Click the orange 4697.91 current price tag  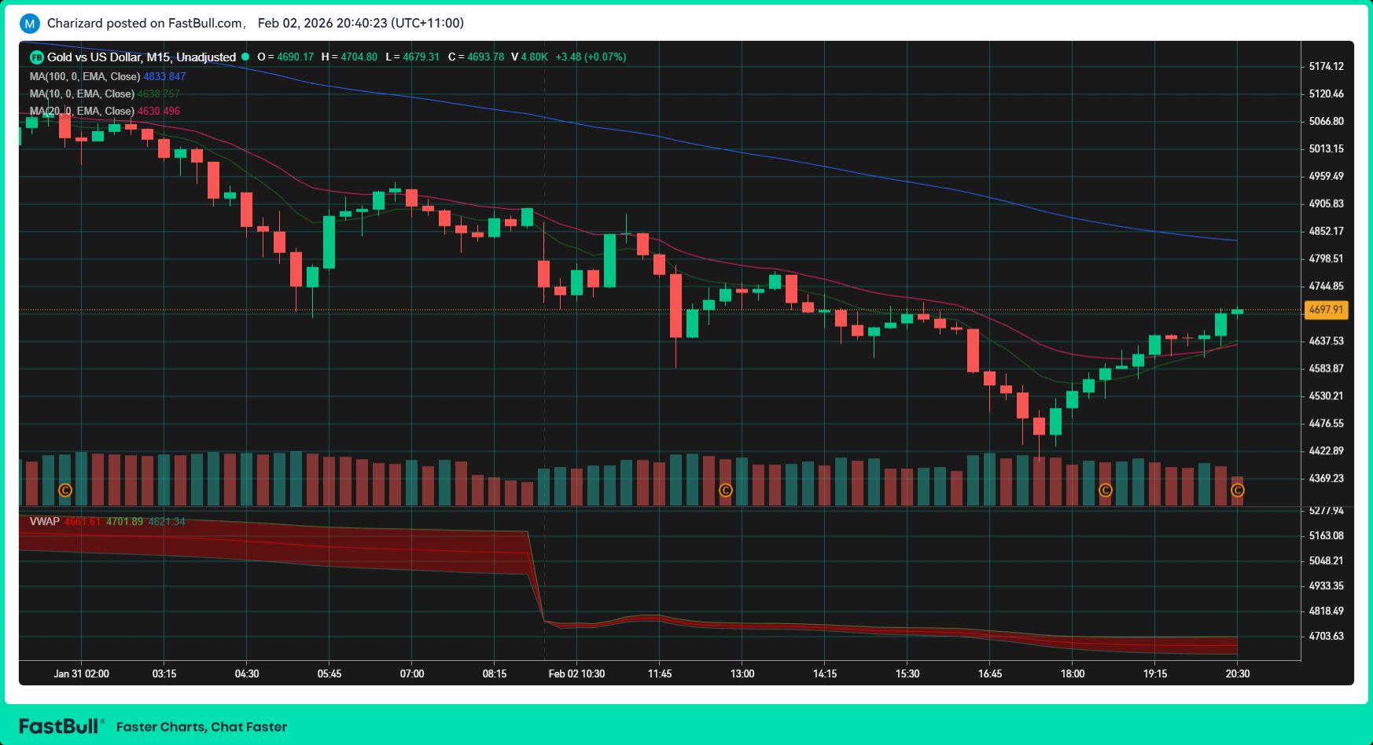click(x=1326, y=310)
